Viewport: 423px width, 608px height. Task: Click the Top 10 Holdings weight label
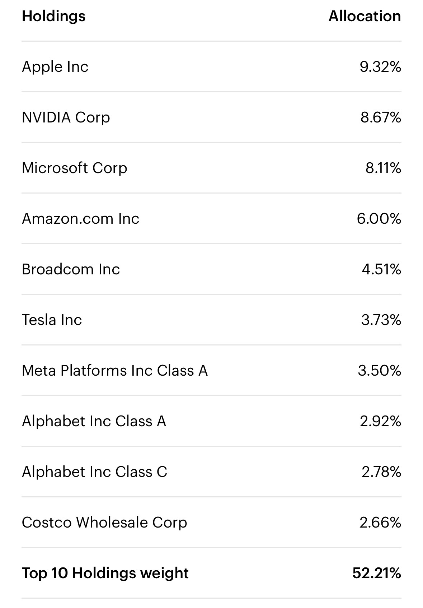tap(105, 573)
